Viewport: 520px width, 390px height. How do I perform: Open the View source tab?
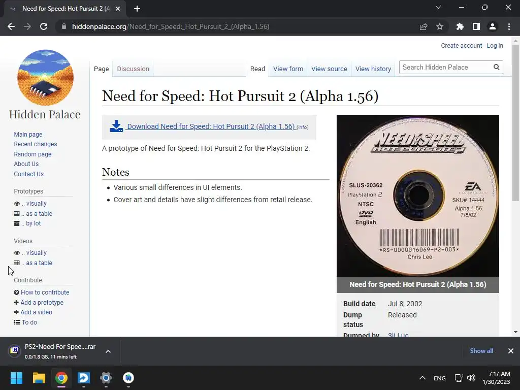(x=329, y=69)
